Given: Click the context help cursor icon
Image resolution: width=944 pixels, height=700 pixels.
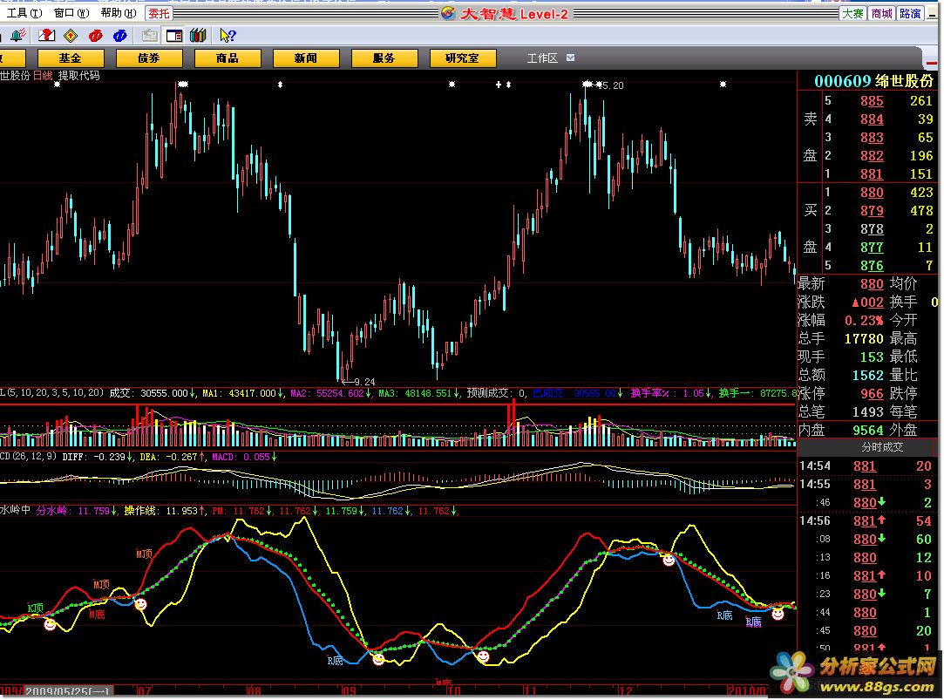Looking at the screenshot, I should tap(228, 36).
